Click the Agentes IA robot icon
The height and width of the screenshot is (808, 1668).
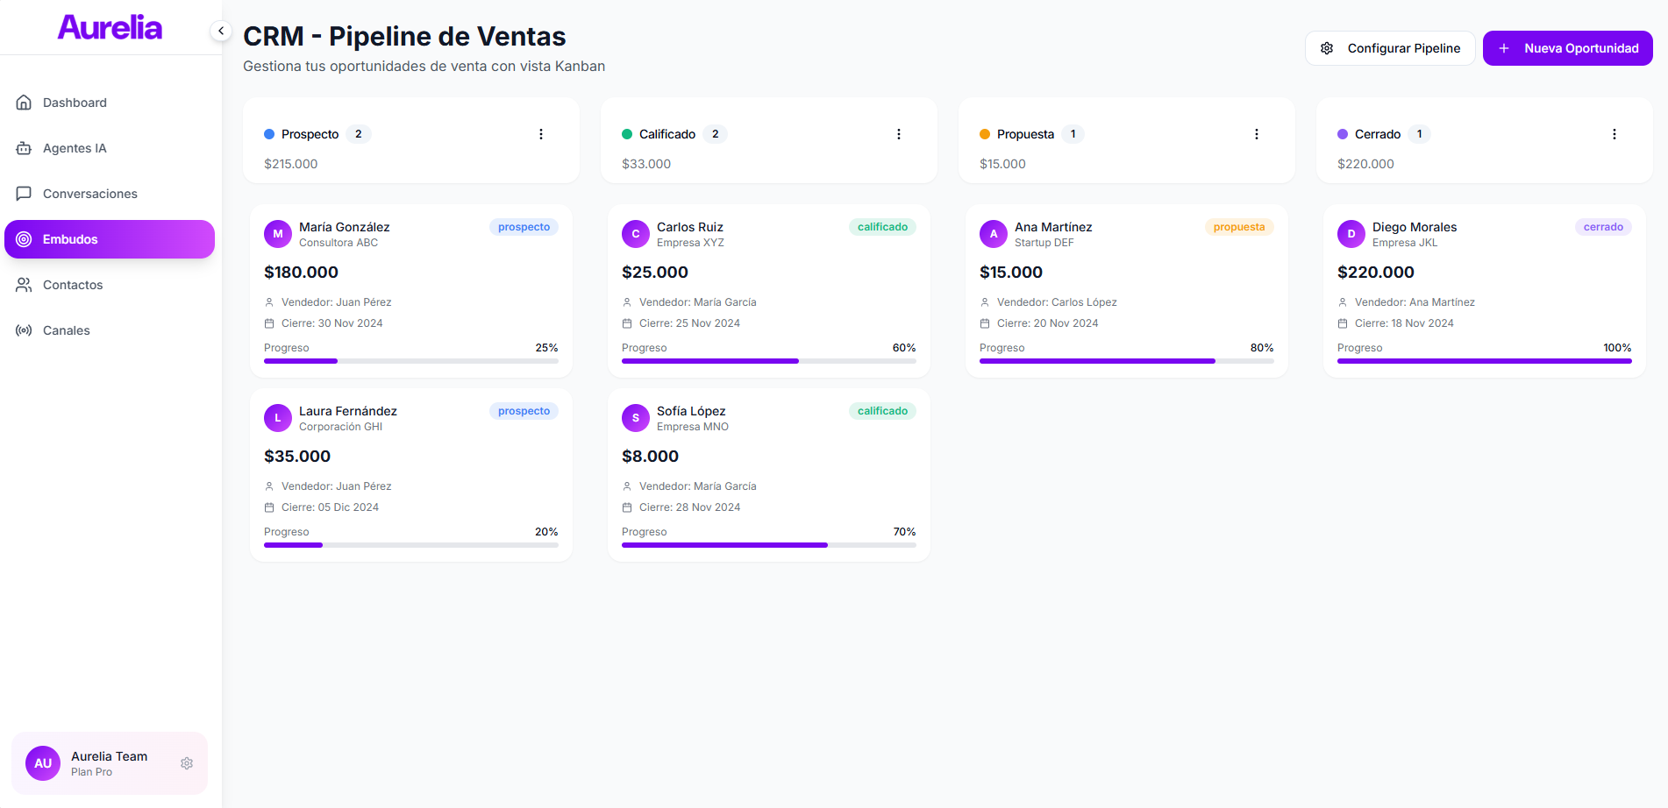tap(24, 148)
